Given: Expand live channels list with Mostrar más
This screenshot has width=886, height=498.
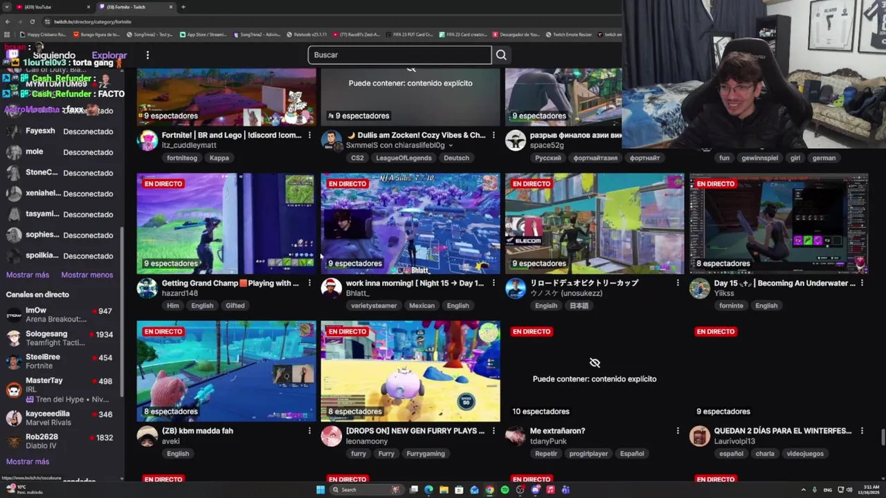Looking at the screenshot, I should [28, 461].
